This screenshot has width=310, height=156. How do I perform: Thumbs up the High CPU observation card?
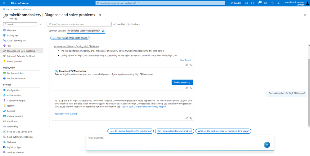[x=187, y=65]
